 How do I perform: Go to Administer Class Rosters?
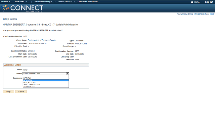(x=87, y=2)
